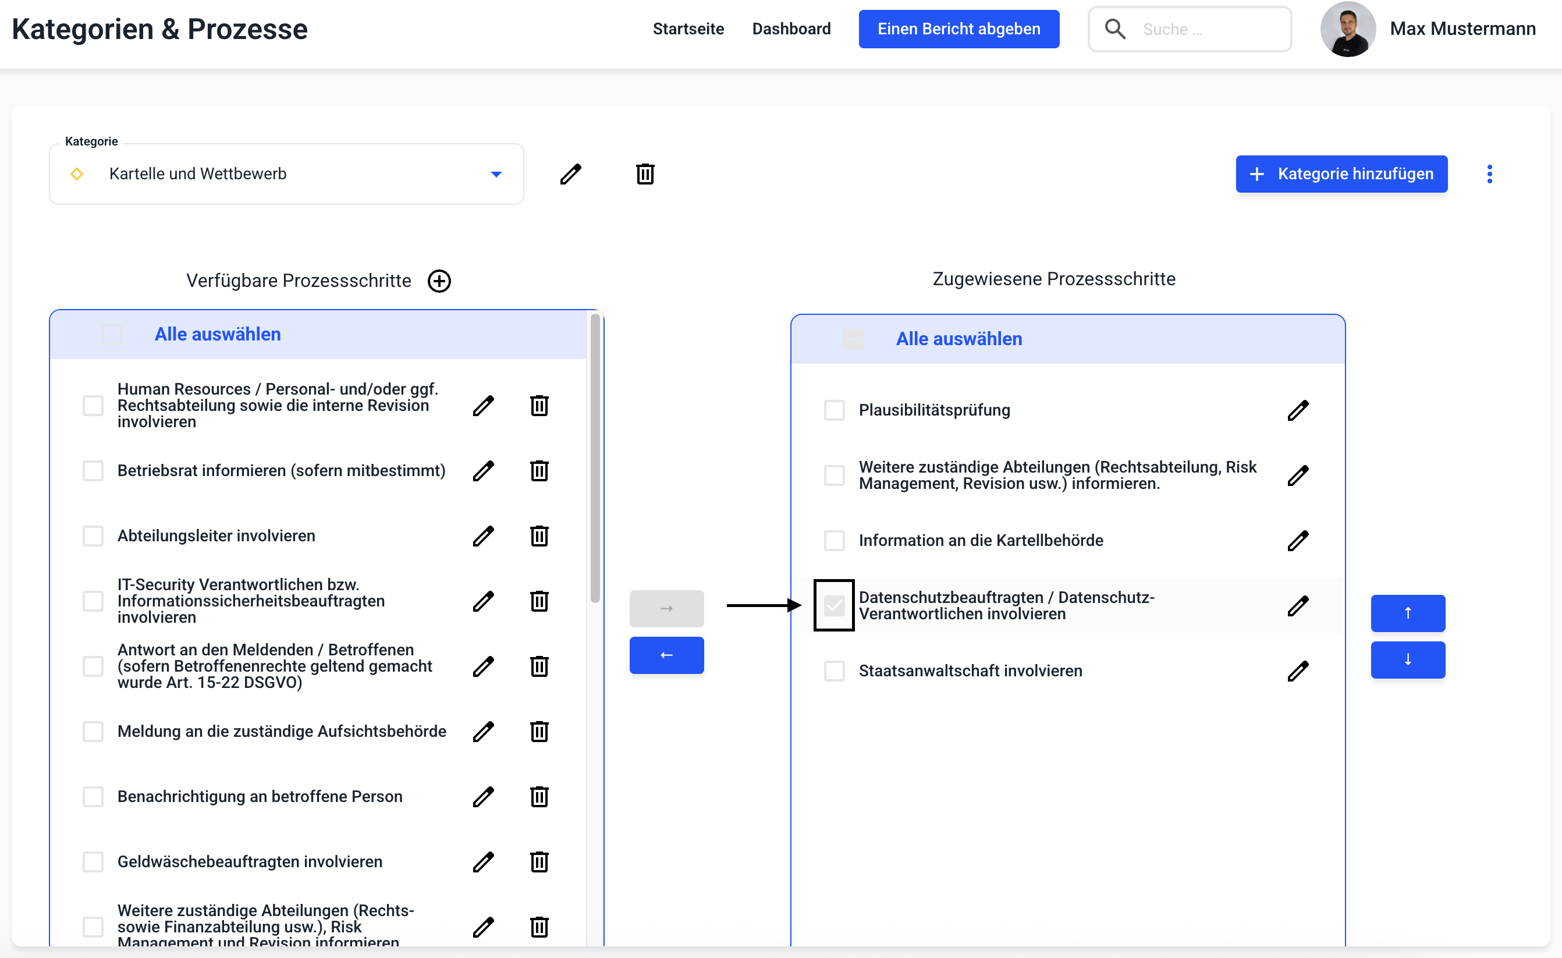
Task: Check Information an die Kartellbehörde checkbox
Action: (x=835, y=540)
